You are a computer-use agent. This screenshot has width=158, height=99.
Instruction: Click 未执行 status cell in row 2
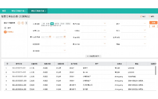[72, 72]
